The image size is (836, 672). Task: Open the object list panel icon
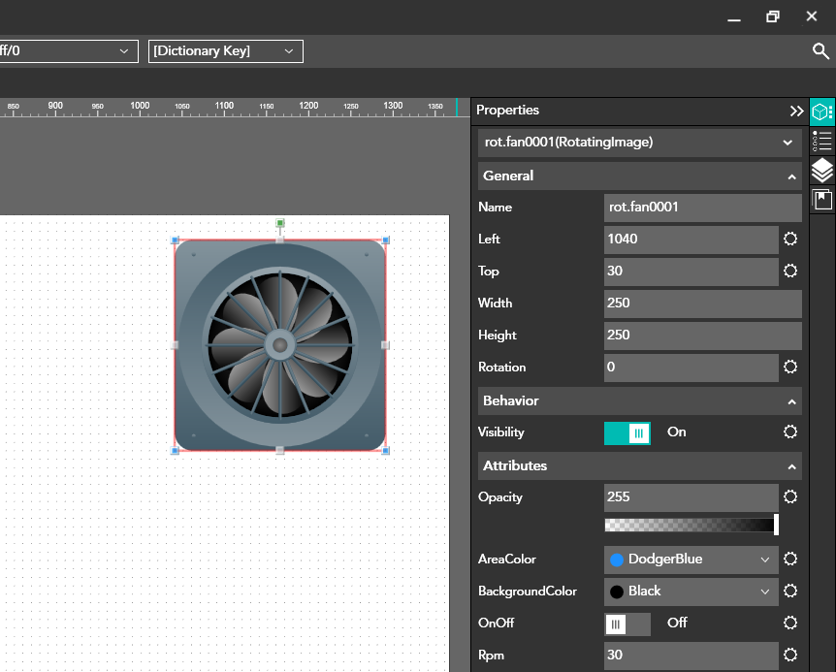point(821,142)
